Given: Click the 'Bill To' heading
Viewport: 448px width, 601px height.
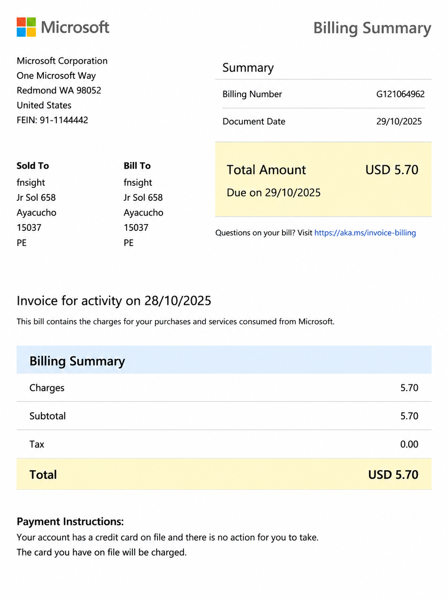Looking at the screenshot, I should click(137, 166).
